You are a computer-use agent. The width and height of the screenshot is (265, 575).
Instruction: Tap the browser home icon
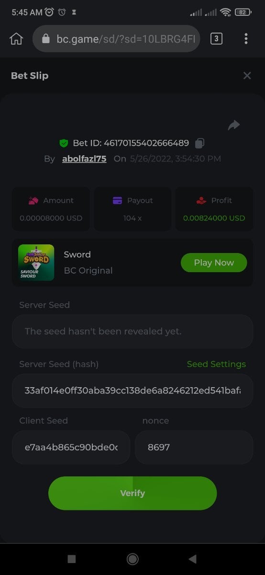click(16, 39)
